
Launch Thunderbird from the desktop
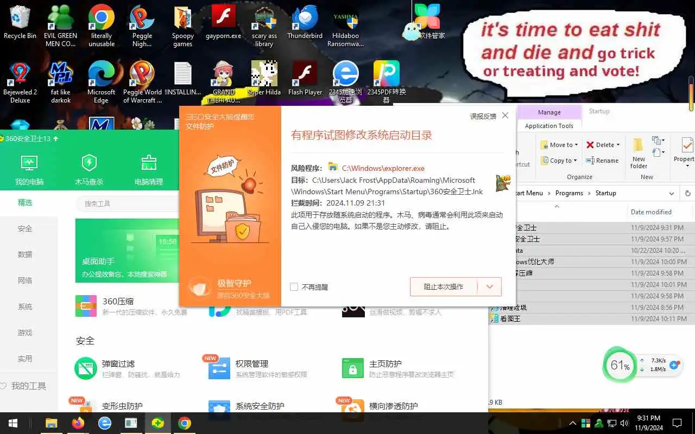pos(305,23)
